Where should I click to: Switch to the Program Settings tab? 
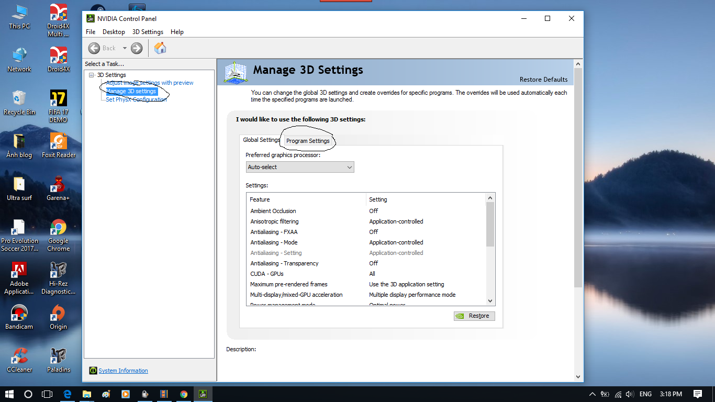(308, 141)
